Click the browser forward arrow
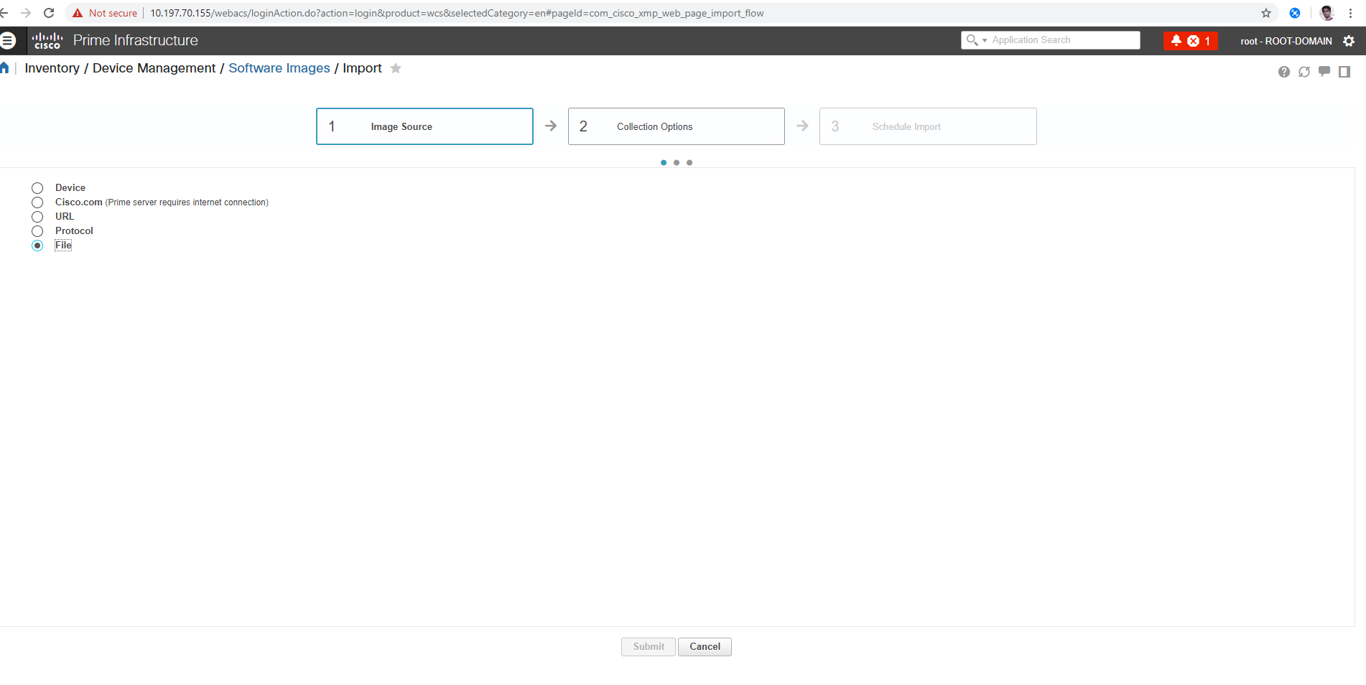The height and width of the screenshot is (685, 1366). click(26, 13)
